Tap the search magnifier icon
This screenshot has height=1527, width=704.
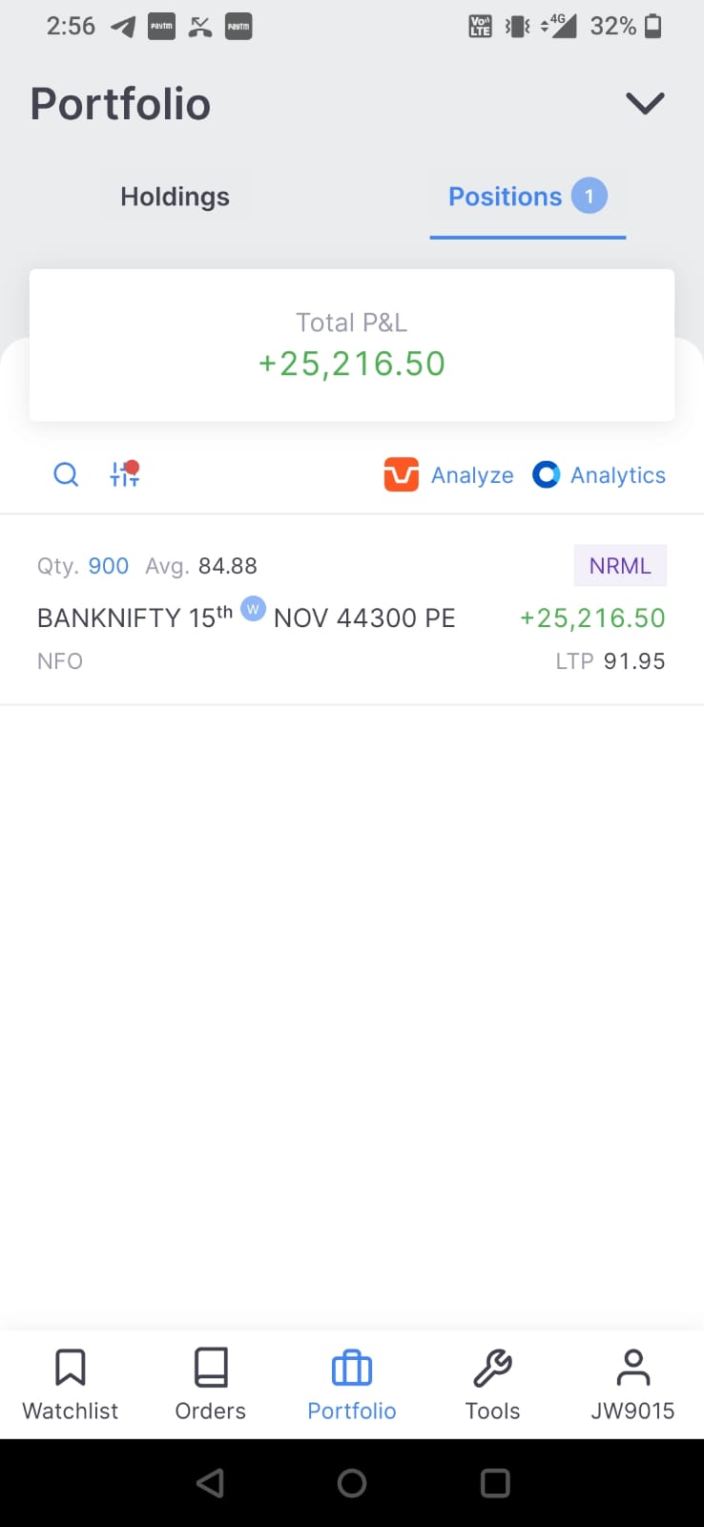66,474
